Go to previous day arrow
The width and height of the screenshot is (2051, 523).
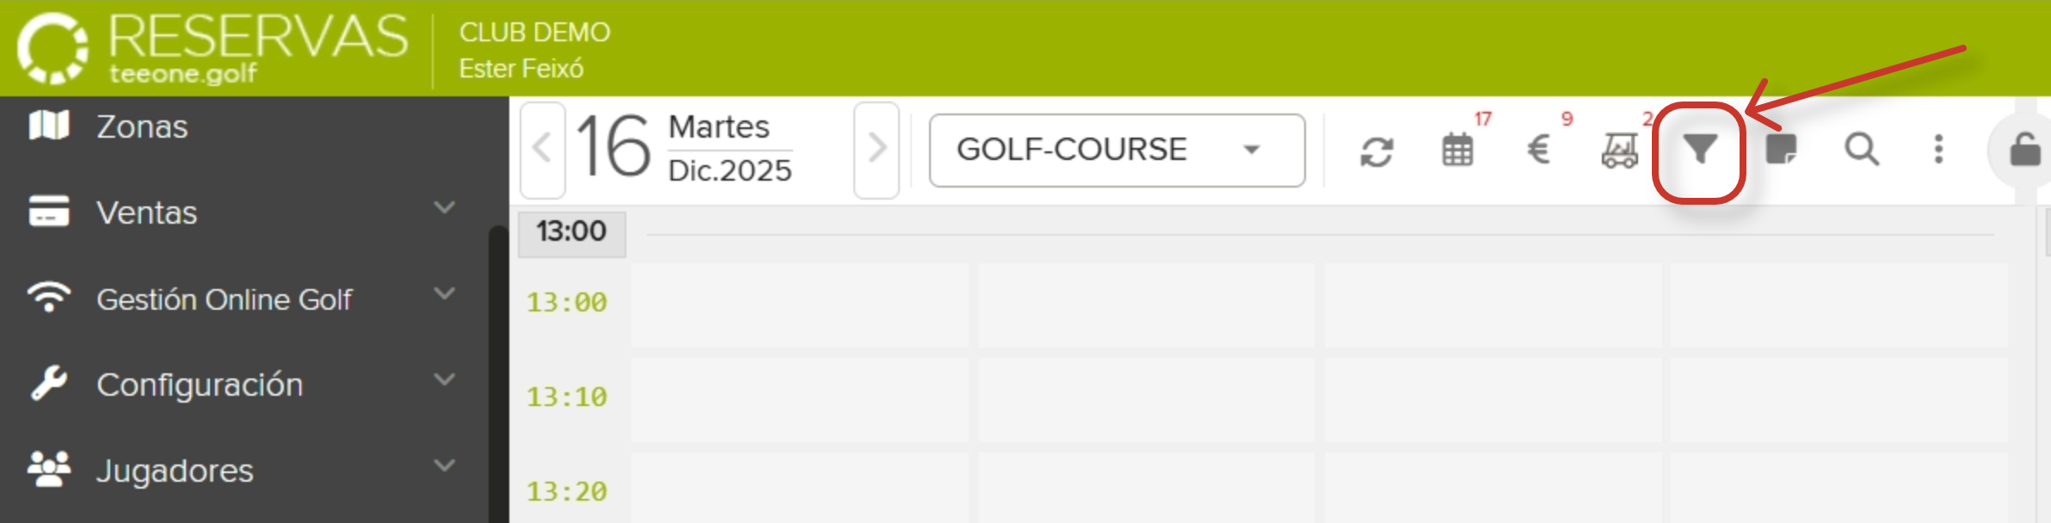(543, 149)
